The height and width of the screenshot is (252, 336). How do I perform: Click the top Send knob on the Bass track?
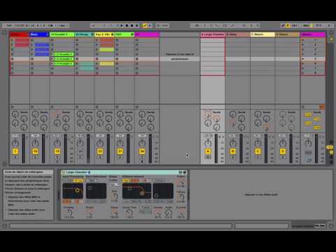tap(35, 114)
